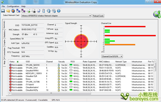Open the Configuration menu
This screenshot has width=161, height=102.
[x=13, y=6]
